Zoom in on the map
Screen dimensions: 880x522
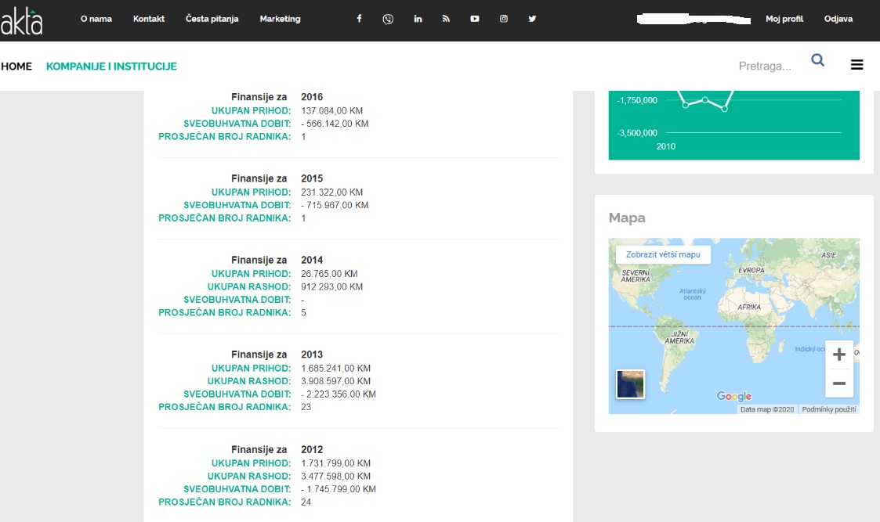pyautogui.click(x=838, y=355)
